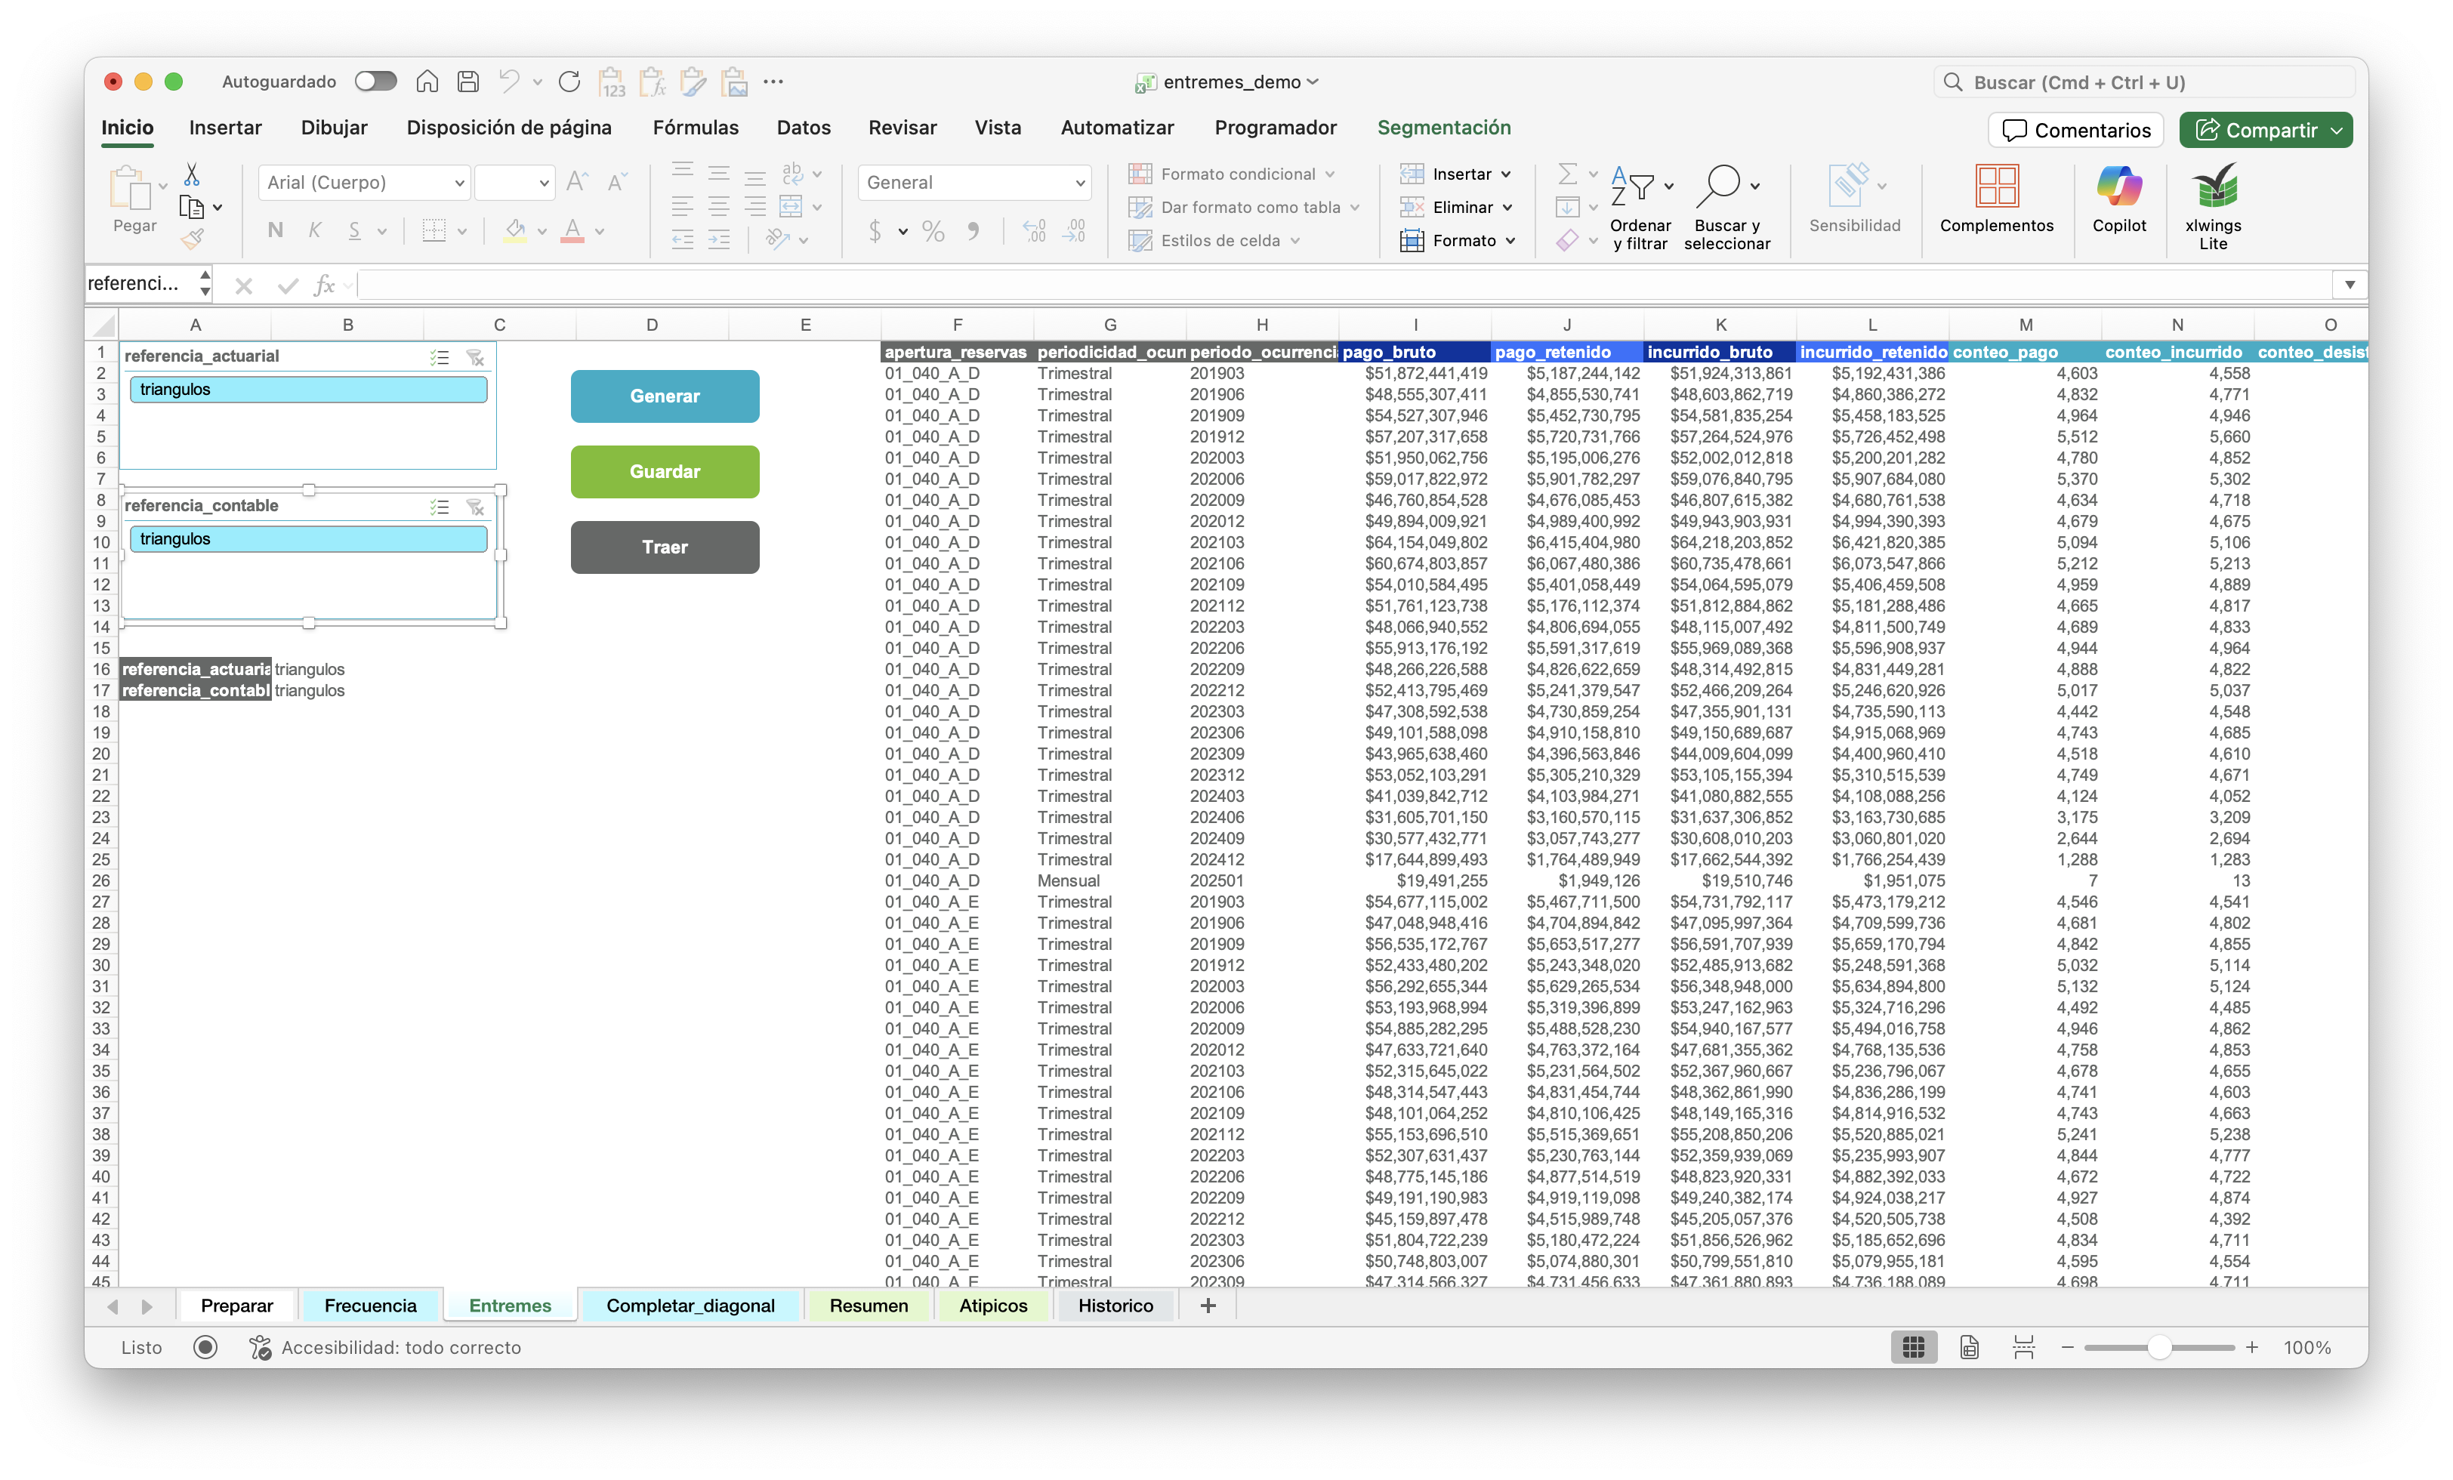
Task: Clear filter on referencia_contable slicer
Action: point(475,507)
